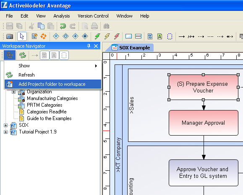243x195 pixels.
Task: Open the File menu
Action: click(9, 16)
